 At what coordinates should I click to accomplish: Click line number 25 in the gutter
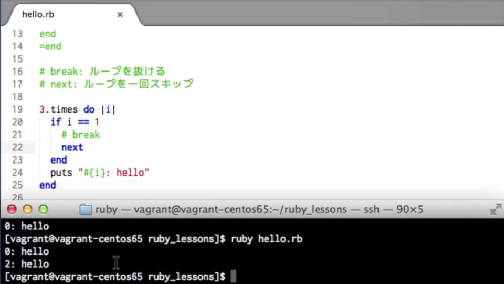[17, 185]
